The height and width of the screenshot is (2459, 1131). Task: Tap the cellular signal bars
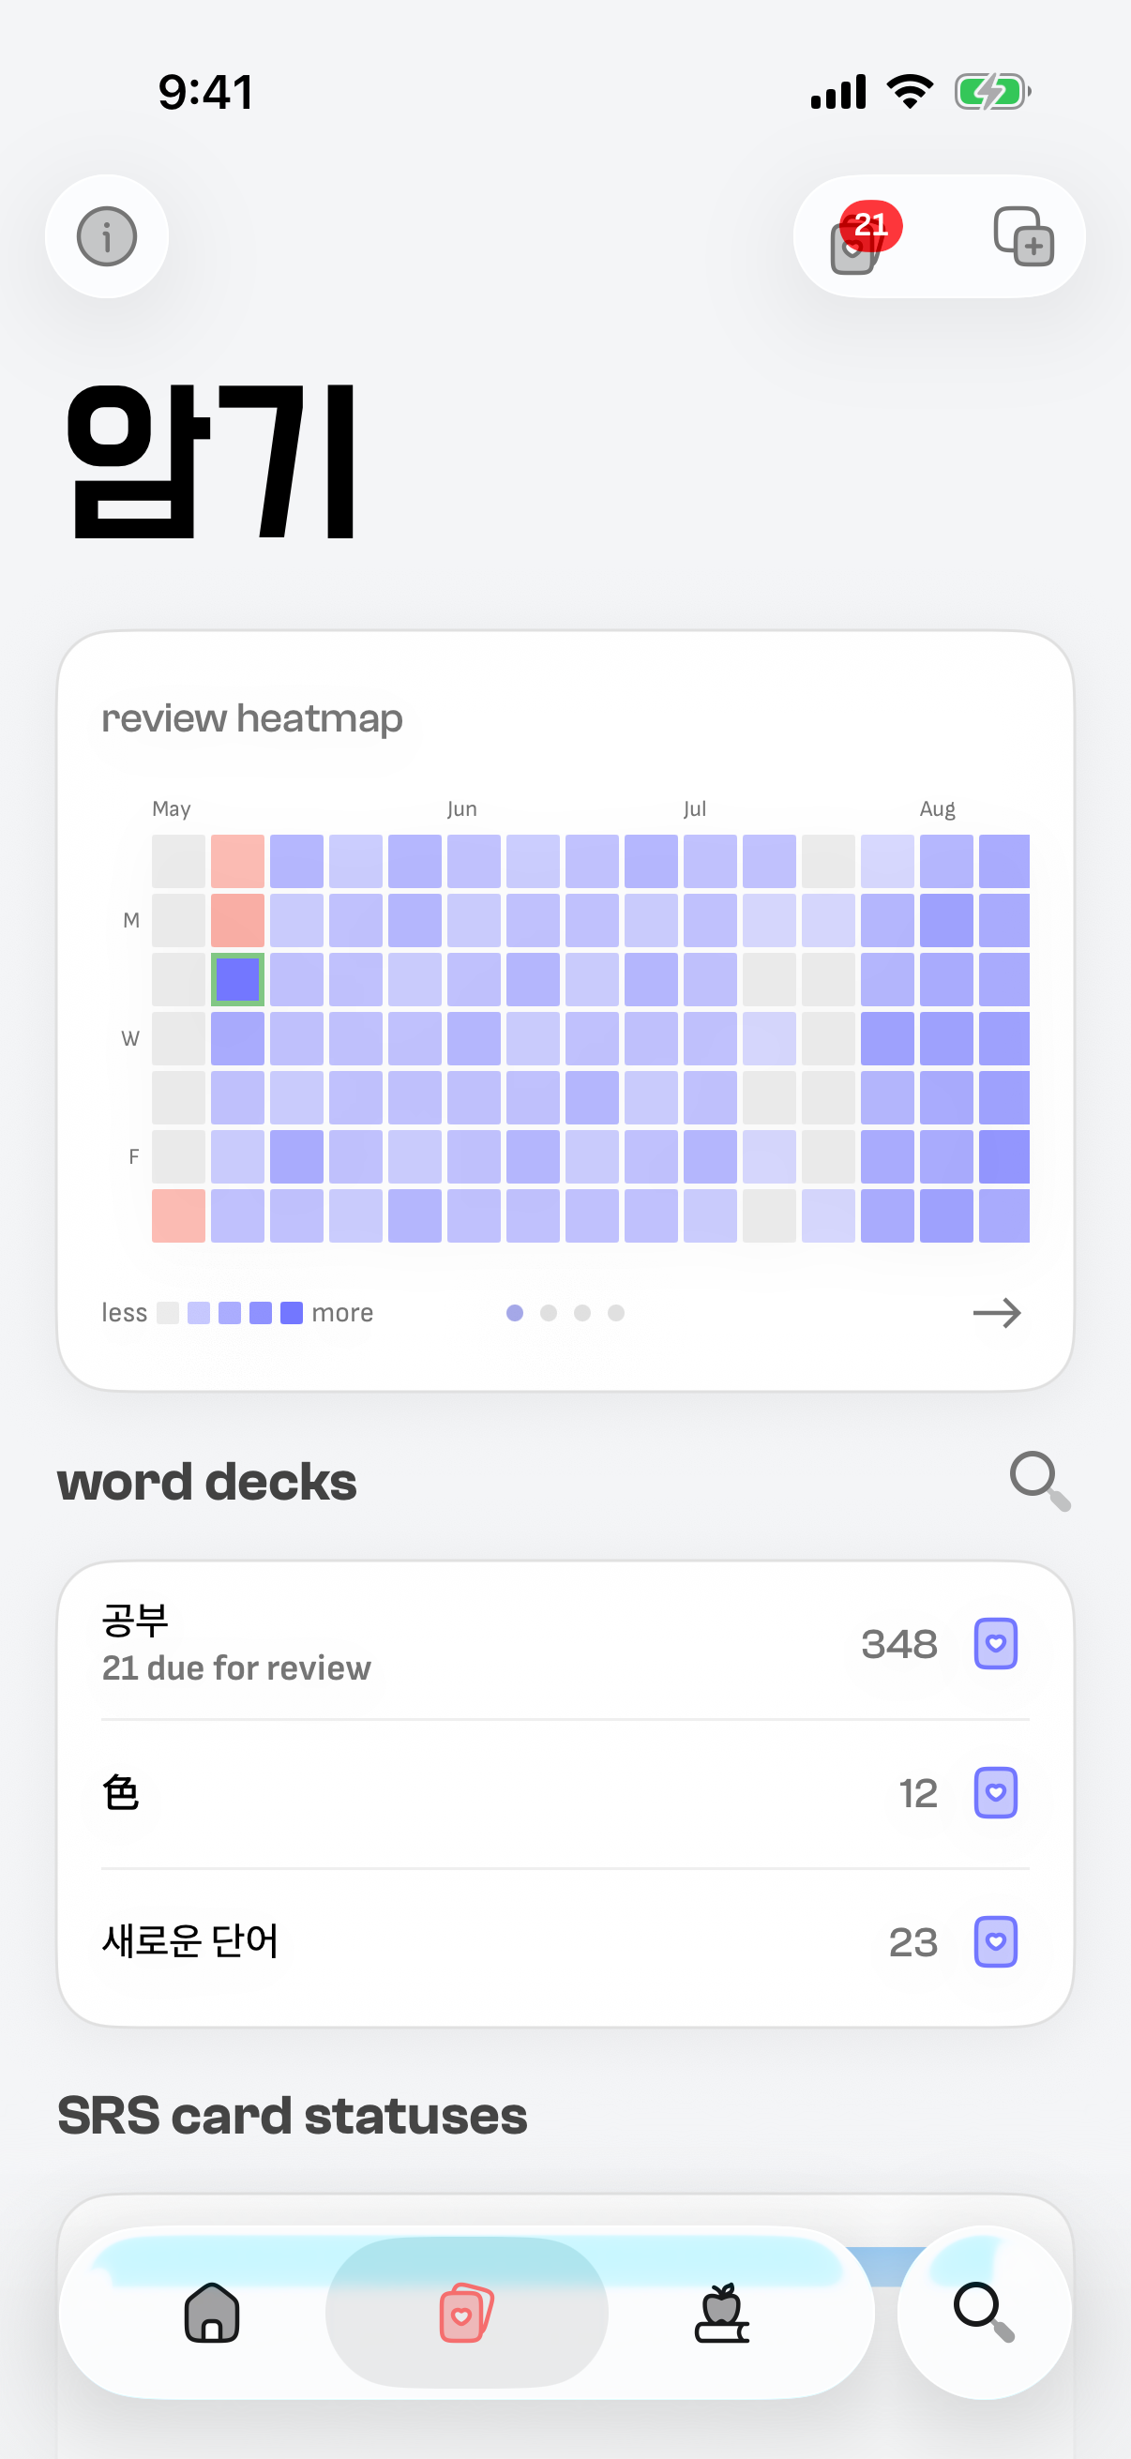838,92
